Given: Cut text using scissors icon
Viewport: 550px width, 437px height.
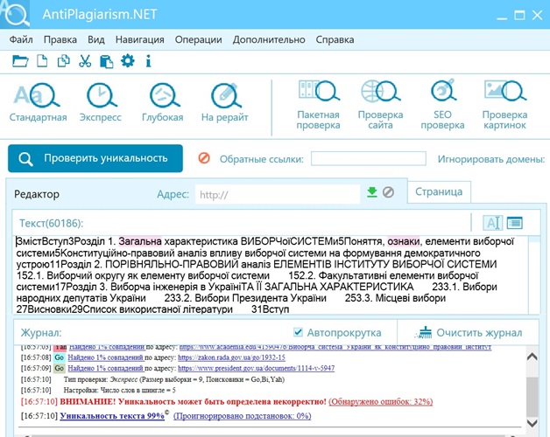Looking at the screenshot, I should click(85, 61).
